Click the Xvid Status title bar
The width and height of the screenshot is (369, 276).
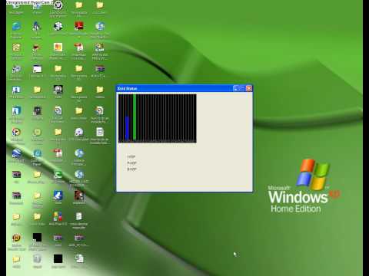175,88
